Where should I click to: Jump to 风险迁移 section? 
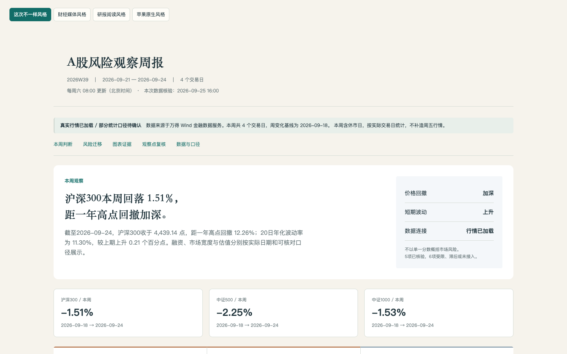(93, 144)
